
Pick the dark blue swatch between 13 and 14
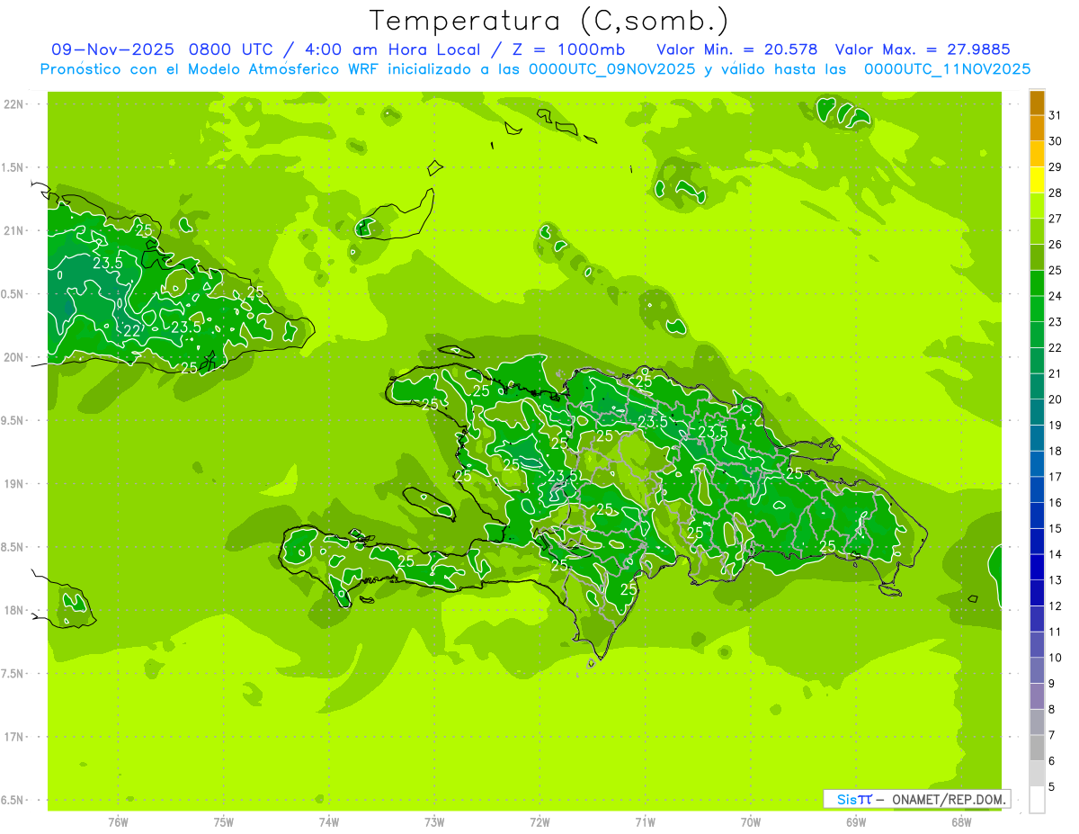(1037, 567)
